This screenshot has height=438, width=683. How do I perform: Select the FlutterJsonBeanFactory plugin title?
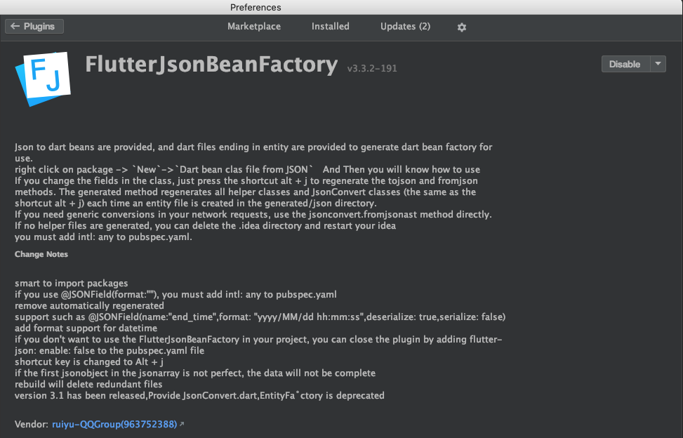[211, 65]
